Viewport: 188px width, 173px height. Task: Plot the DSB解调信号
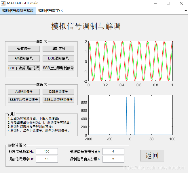(58, 92)
